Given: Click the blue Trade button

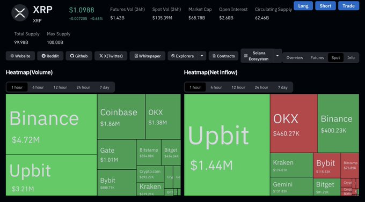Looking at the screenshot, I should [x=348, y=6].
